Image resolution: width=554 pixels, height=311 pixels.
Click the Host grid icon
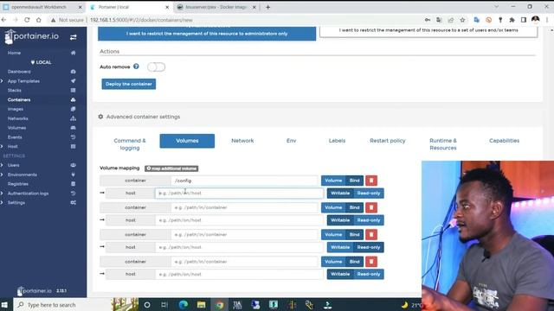coord(73,146)
